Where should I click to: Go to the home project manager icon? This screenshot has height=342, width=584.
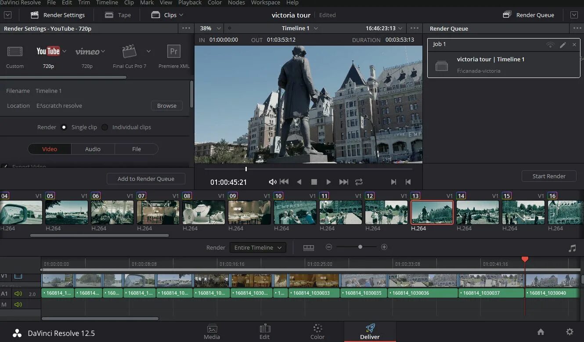541,331
